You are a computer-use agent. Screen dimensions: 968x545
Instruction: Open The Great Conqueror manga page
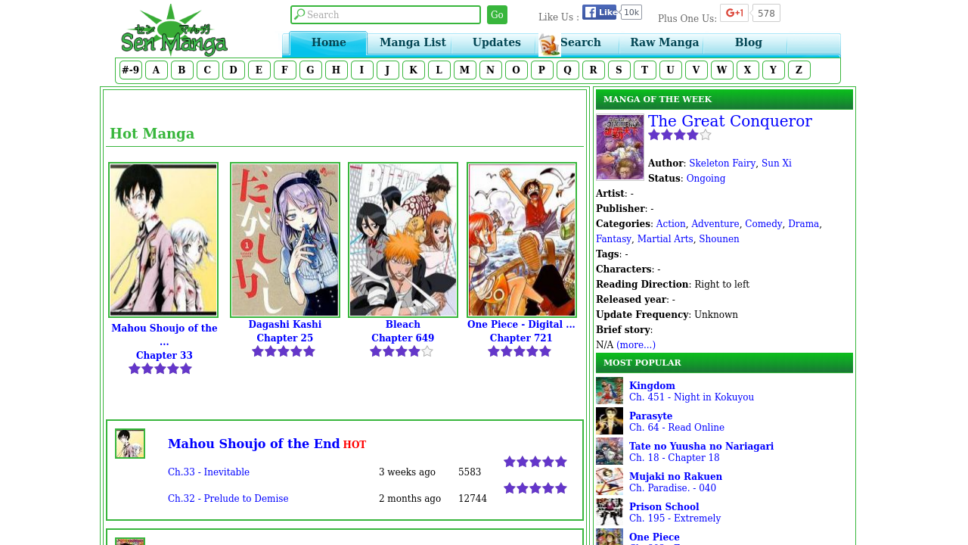pyautogui.click(x=730, y=120)
